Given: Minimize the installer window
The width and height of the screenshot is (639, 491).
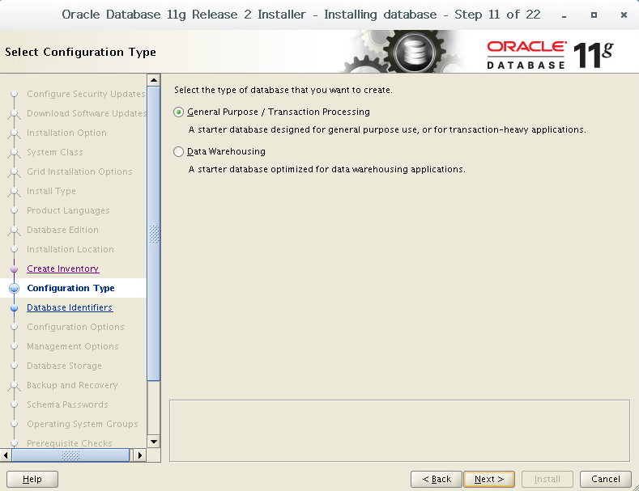Looking at the screenshot, I should pos(564,15).
